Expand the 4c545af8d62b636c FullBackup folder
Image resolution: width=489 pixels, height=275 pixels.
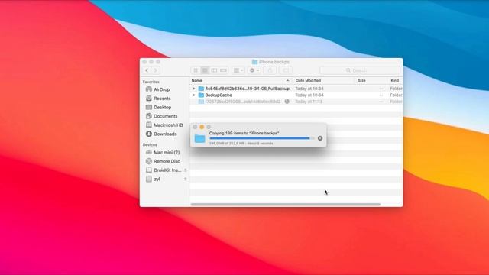pyautogui.click(x=193, y=89)
